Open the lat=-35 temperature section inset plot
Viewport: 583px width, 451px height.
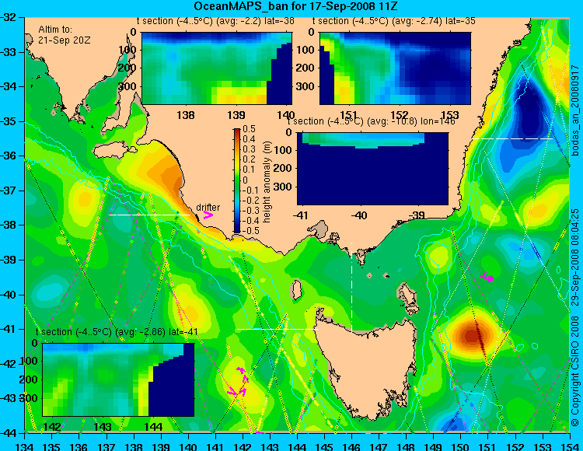coord(395,68)
